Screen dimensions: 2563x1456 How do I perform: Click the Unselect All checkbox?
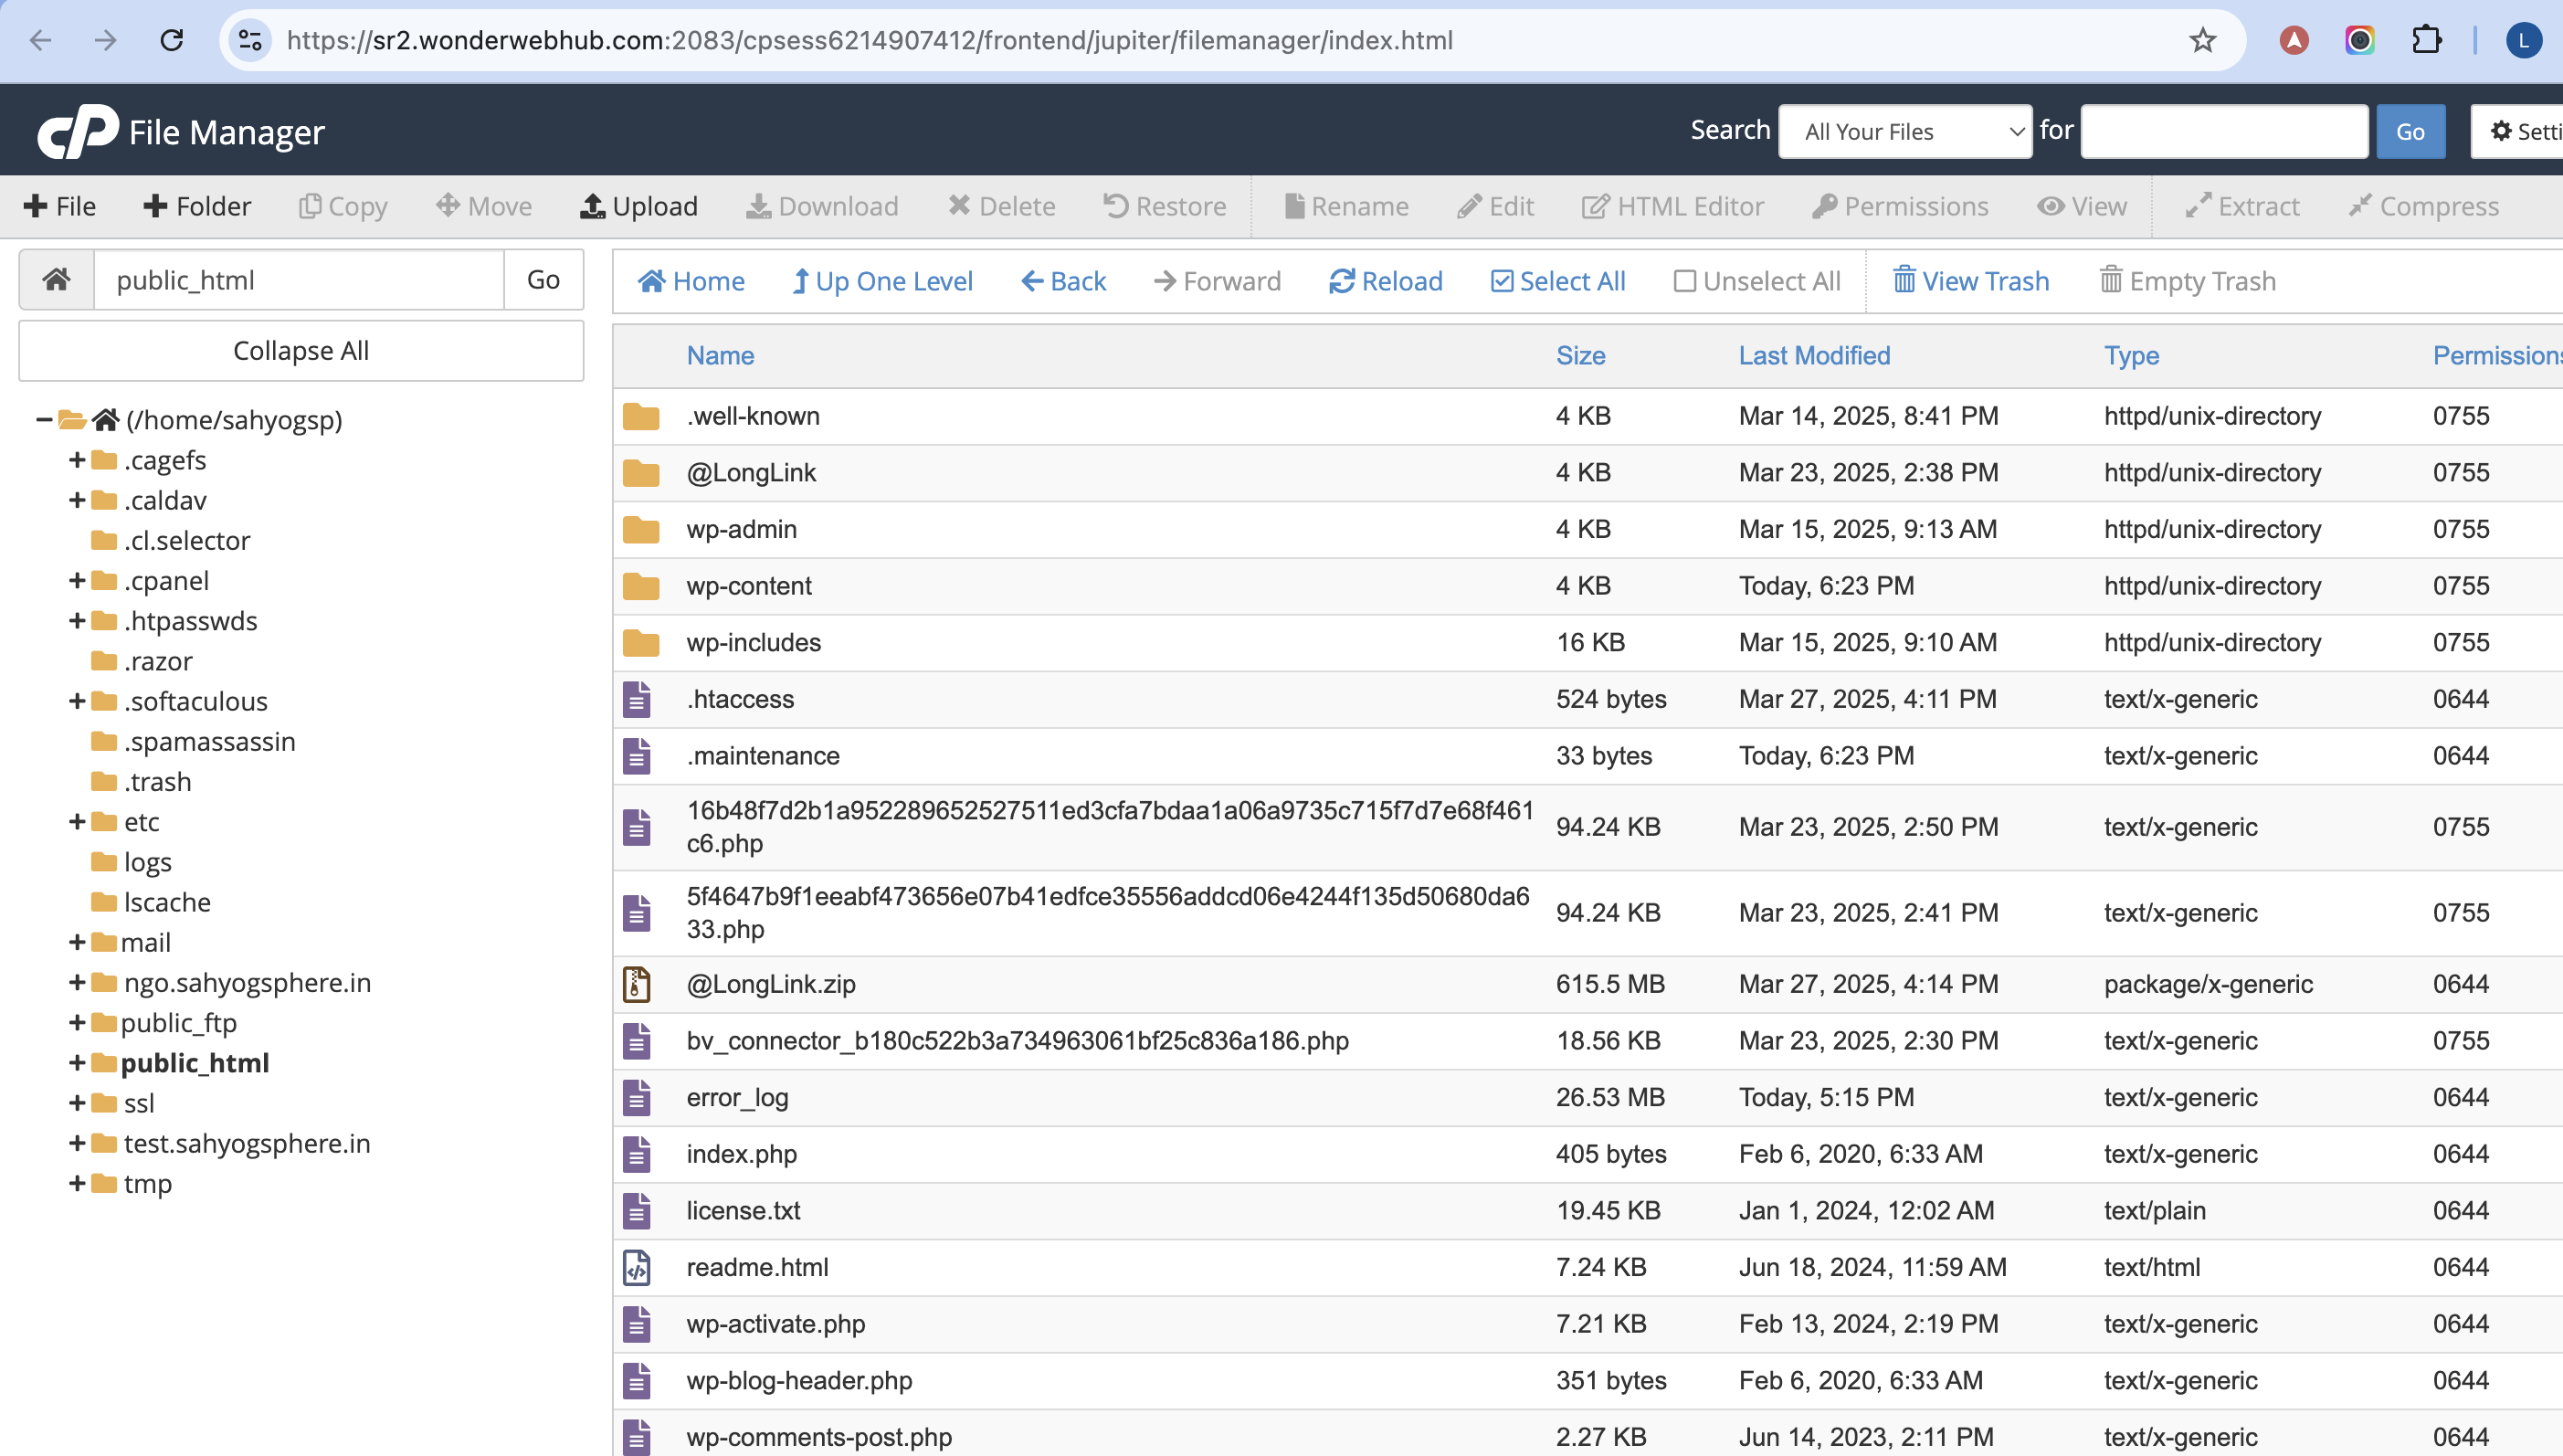click(x=1684, y=281)
